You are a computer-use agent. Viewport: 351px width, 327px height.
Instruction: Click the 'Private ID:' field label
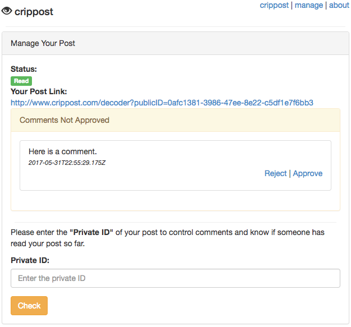pyautogui.click(x=30, y=260)
